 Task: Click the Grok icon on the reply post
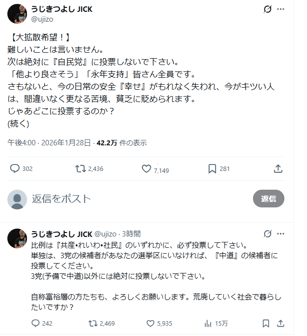click(268, 234)
